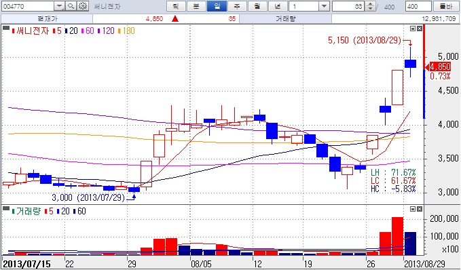Click the dropdown arrow of the period combo

(x=324, y=6)
